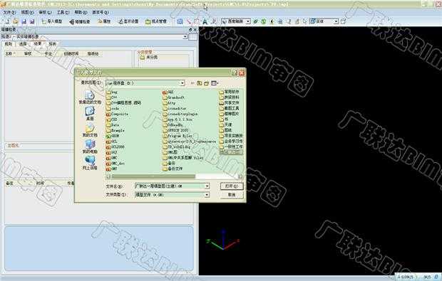The image size is (442, 281).
Task: Open the 视图 menu
Action: [27, 12]
